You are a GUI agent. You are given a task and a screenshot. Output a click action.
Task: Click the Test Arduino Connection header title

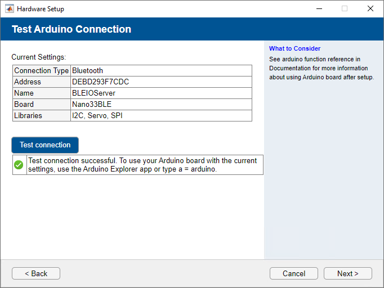click(72, 29)
